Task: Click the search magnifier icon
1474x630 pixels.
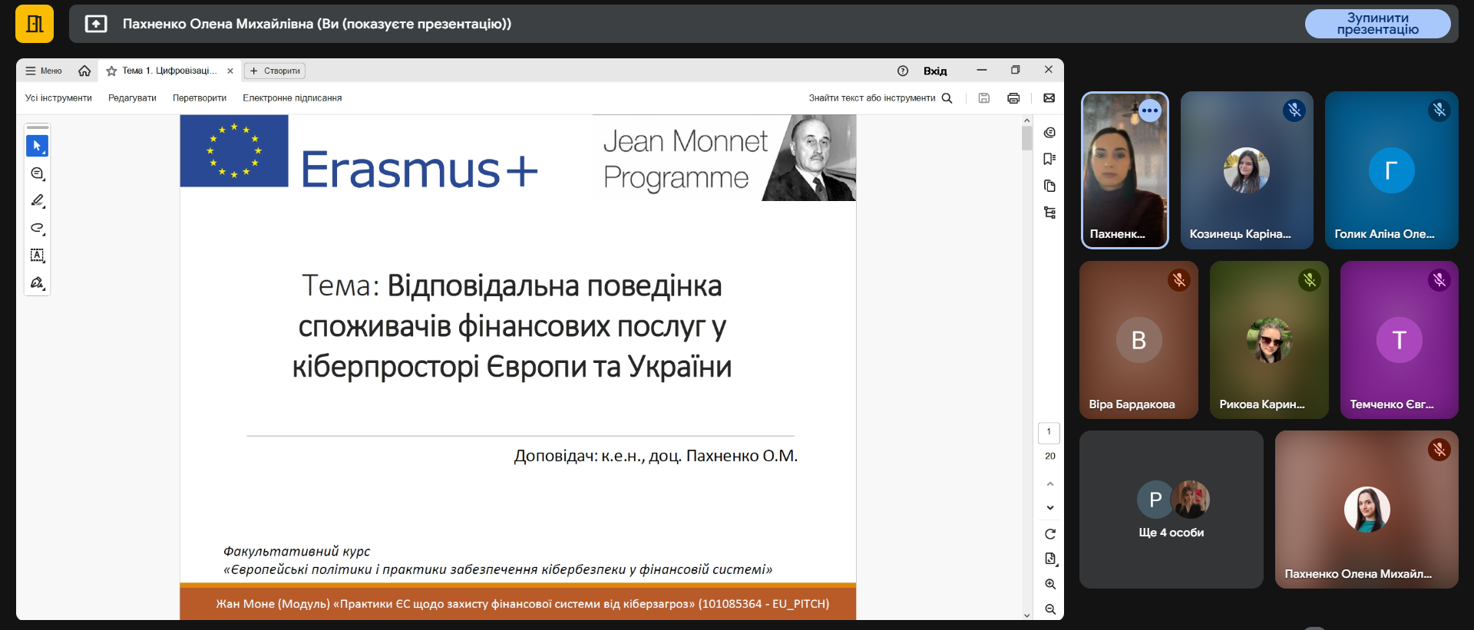Action: click(x=947, y=98)
